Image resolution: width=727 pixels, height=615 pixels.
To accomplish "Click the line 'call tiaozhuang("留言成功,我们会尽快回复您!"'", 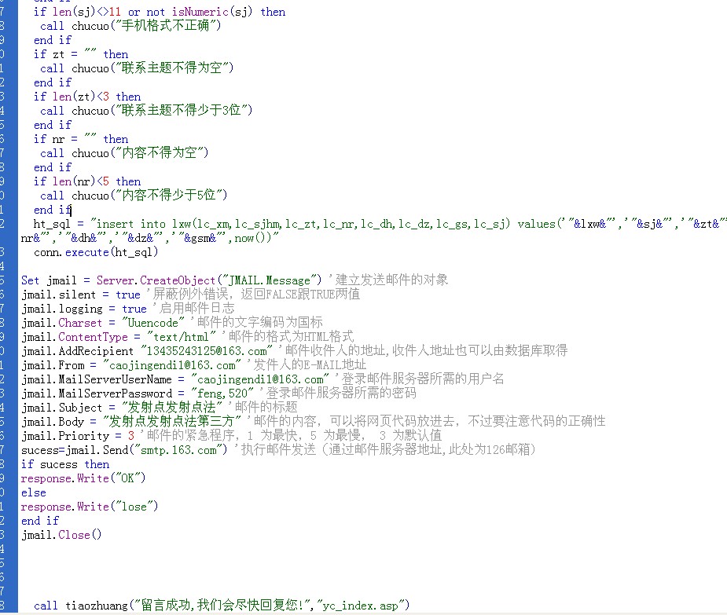I will click(222, 606).
